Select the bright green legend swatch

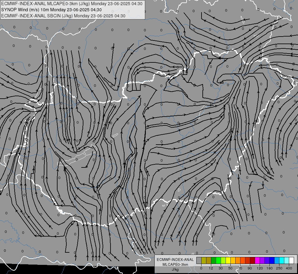[218, 260]
